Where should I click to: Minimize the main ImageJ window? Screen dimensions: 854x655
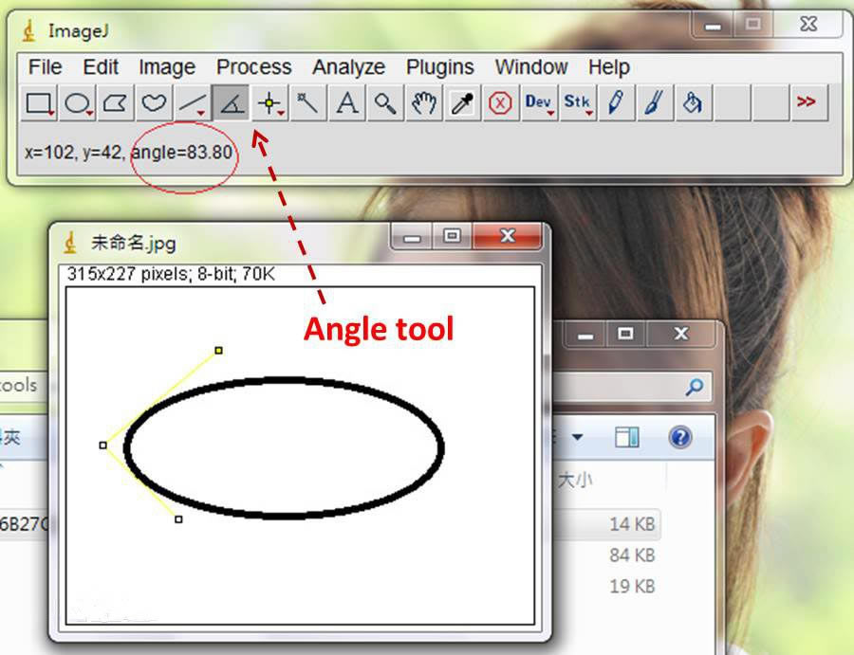coord(713,26)
